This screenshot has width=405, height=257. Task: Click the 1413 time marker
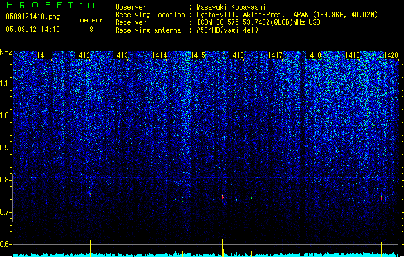click(x=121, y=55)
